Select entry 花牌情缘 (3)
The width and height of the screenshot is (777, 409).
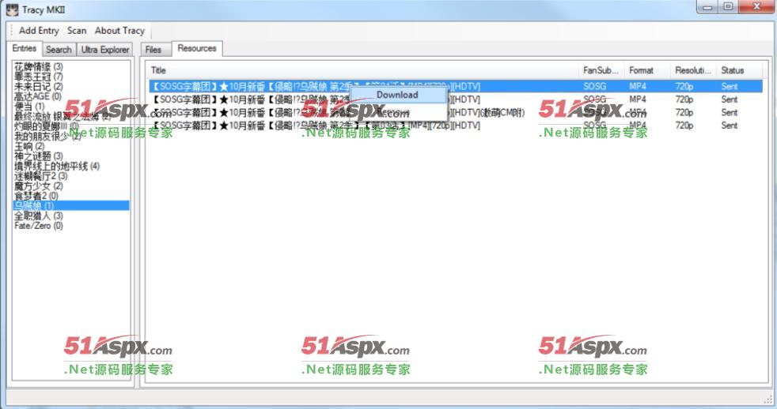tap(39, 66)
